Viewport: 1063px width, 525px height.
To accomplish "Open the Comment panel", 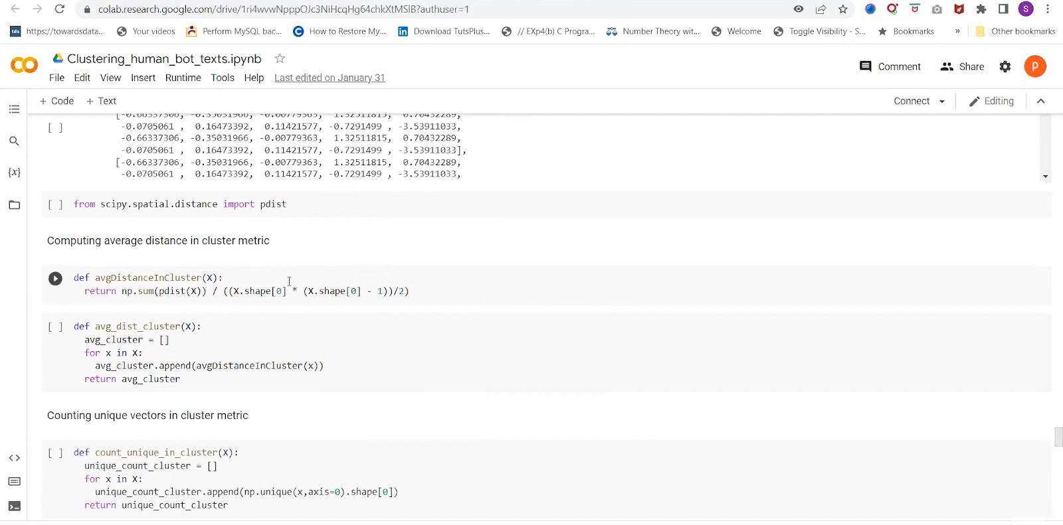I will 890,66.
